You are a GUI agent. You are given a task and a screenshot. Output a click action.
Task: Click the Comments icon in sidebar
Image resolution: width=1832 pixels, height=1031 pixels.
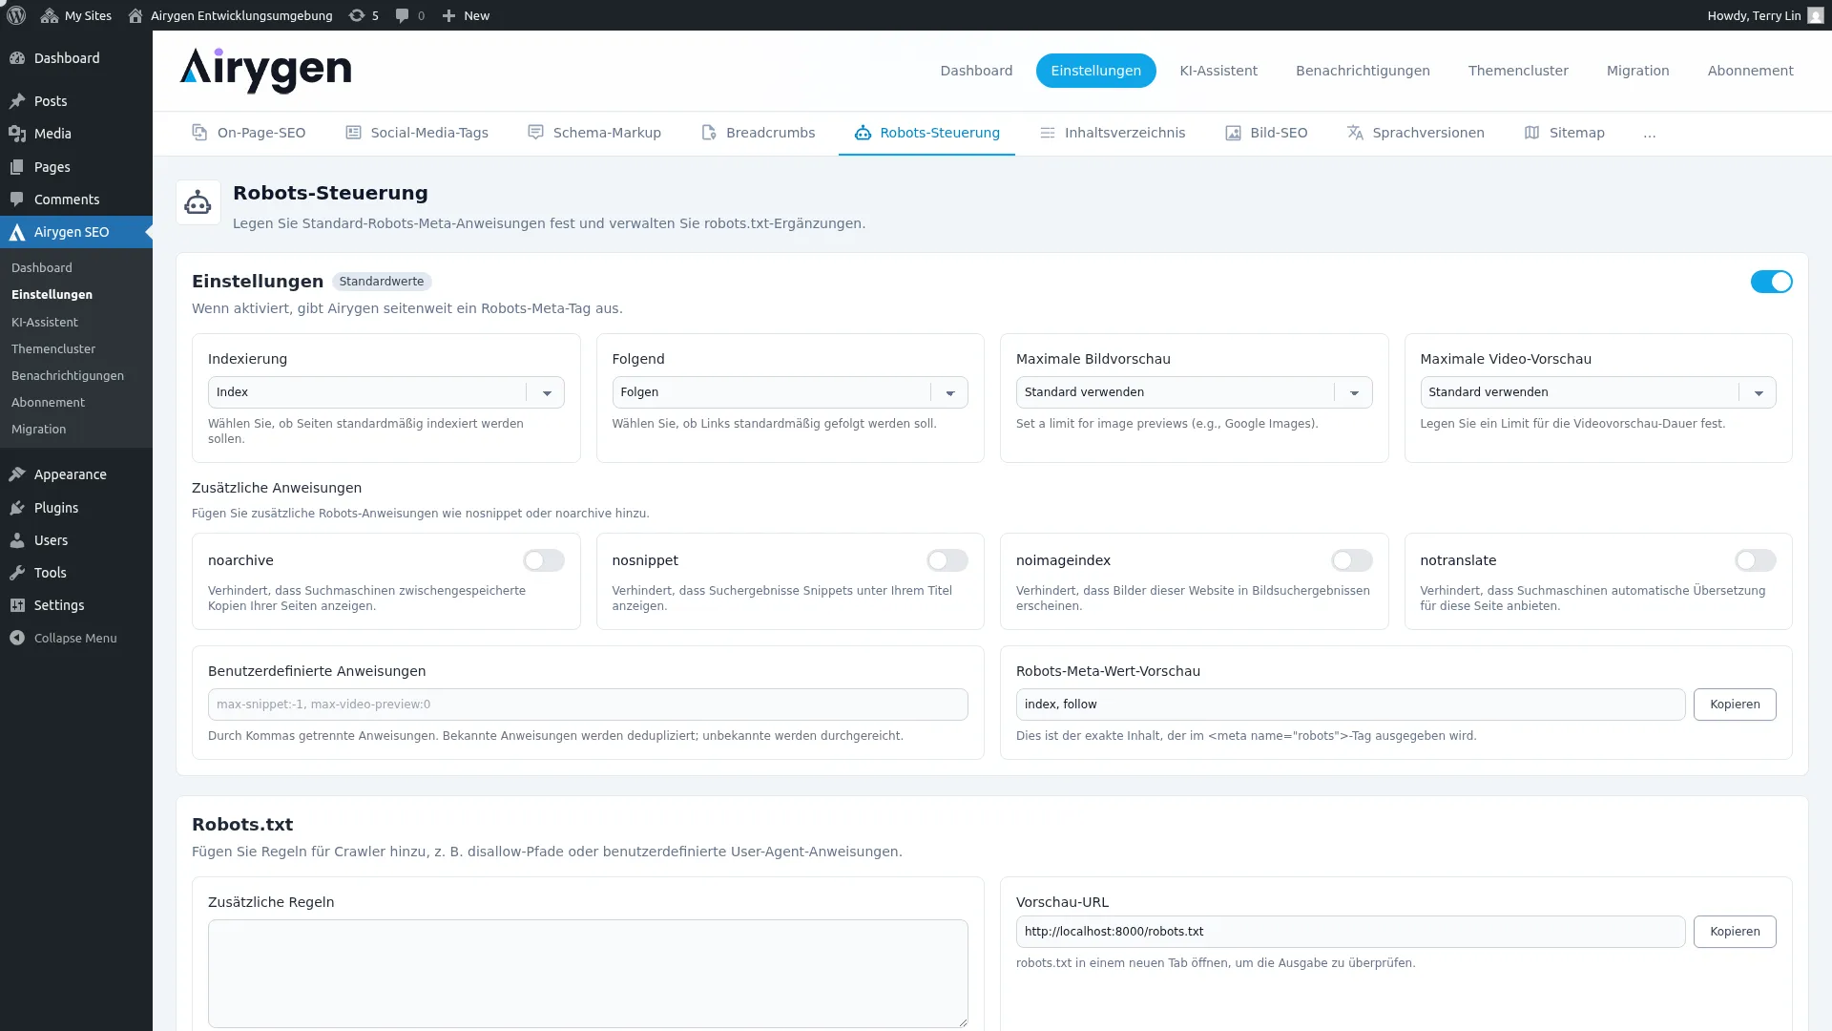pyautogui.click(x=17, y=200)
